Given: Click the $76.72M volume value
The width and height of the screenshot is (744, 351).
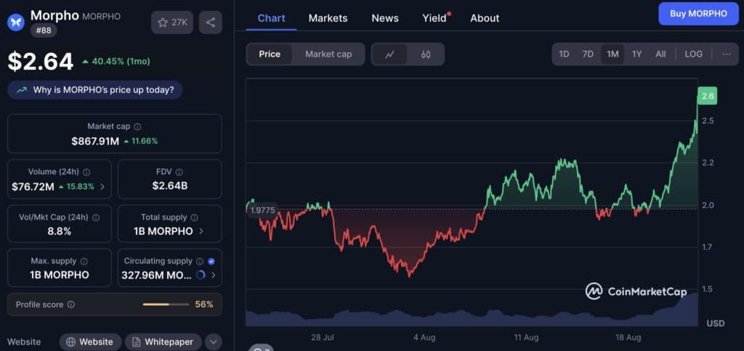Looking at the screenshot, I should (33, 186).
